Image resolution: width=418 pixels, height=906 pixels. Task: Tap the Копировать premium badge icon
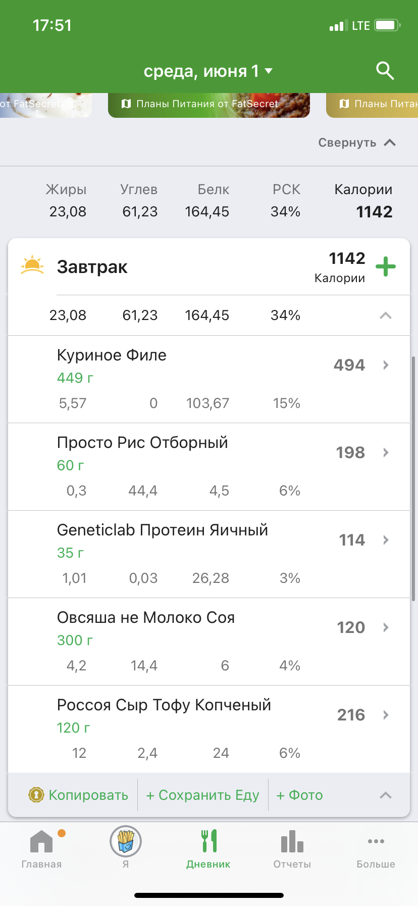(36, 795)
